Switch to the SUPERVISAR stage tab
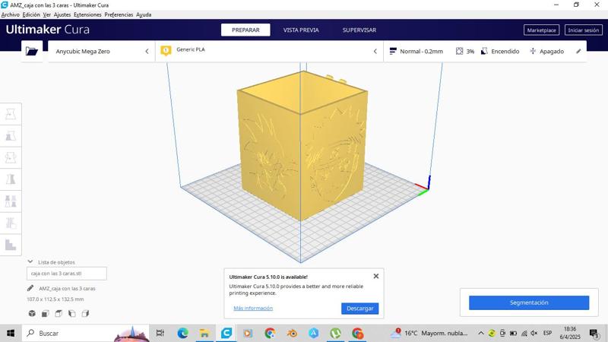 click(359, 30)
